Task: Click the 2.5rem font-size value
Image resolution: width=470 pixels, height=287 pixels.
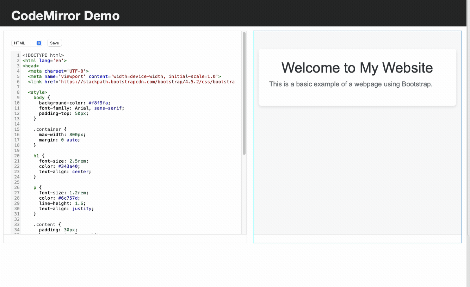Action: [78, 161]
